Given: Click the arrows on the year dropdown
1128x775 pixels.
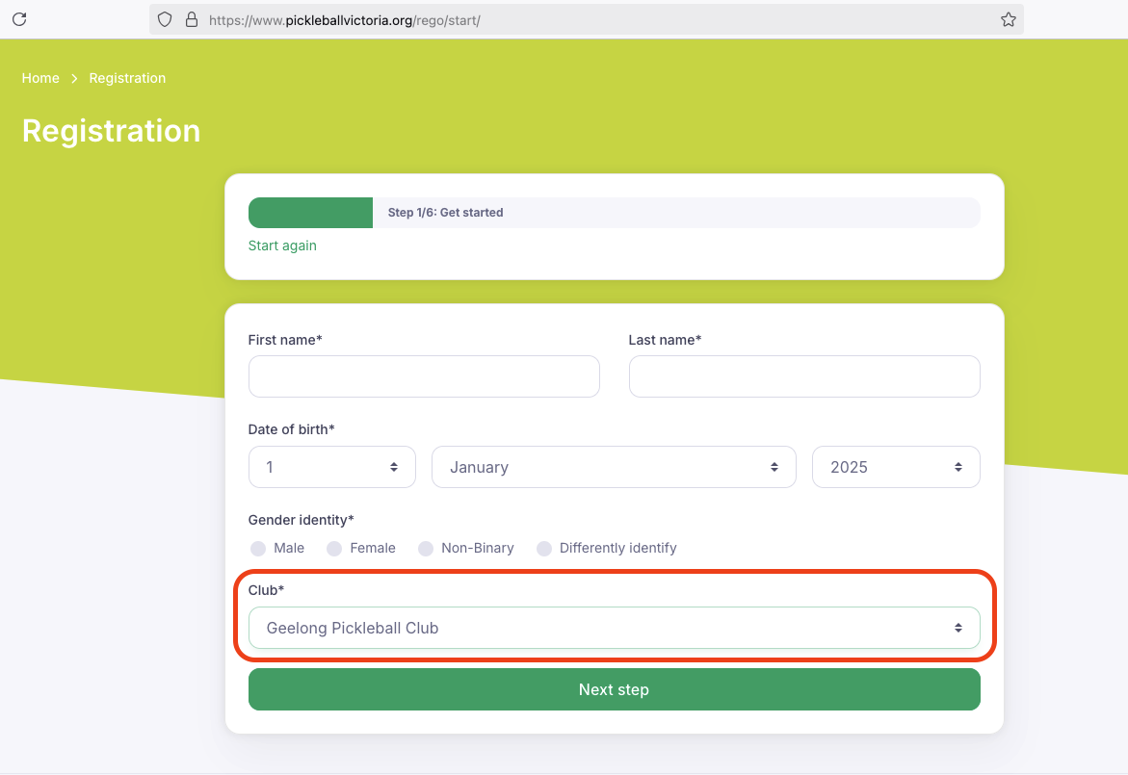Looking at the screenshot, I should click(958, 467).
